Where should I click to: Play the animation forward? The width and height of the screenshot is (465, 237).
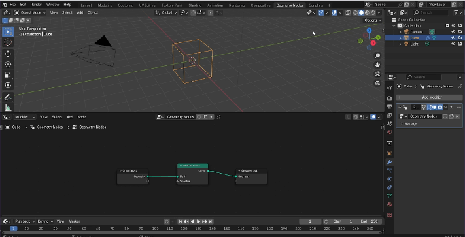pos(198,221)
